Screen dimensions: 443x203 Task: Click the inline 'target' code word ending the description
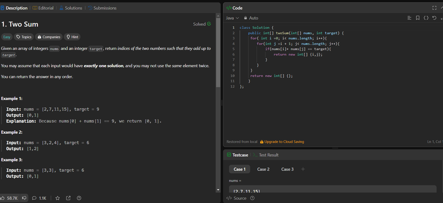(x=9, y=55)
